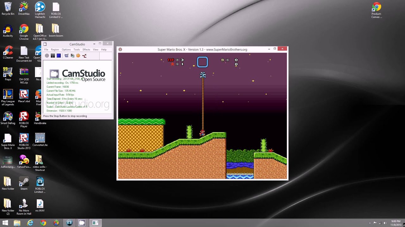
Task: Select the OH GOD NO.zip archive
Action: coord(24,76)
